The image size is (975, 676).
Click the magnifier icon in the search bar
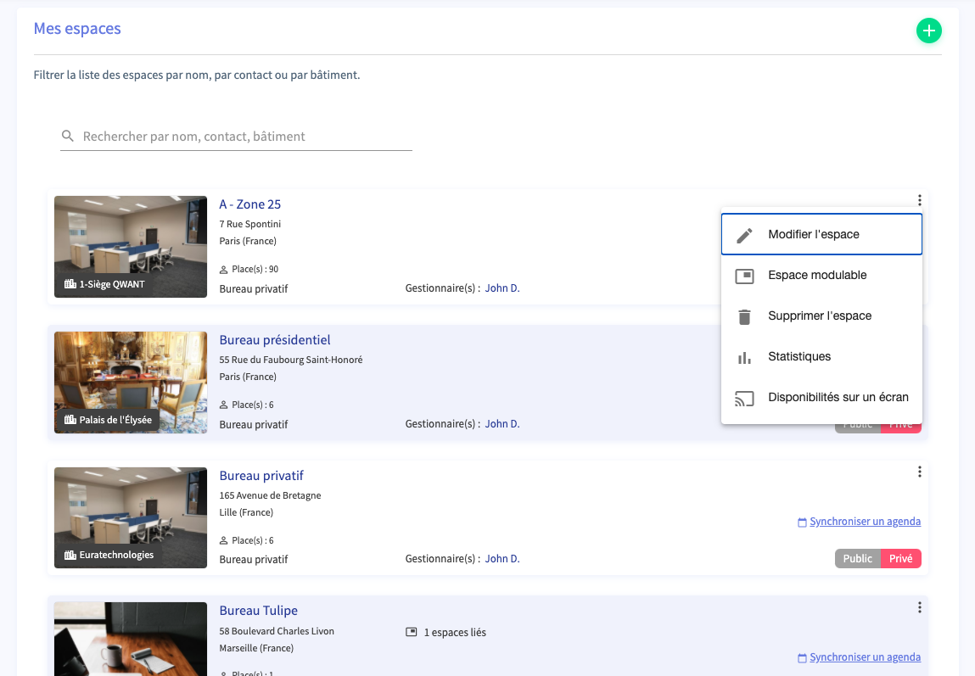68,136
